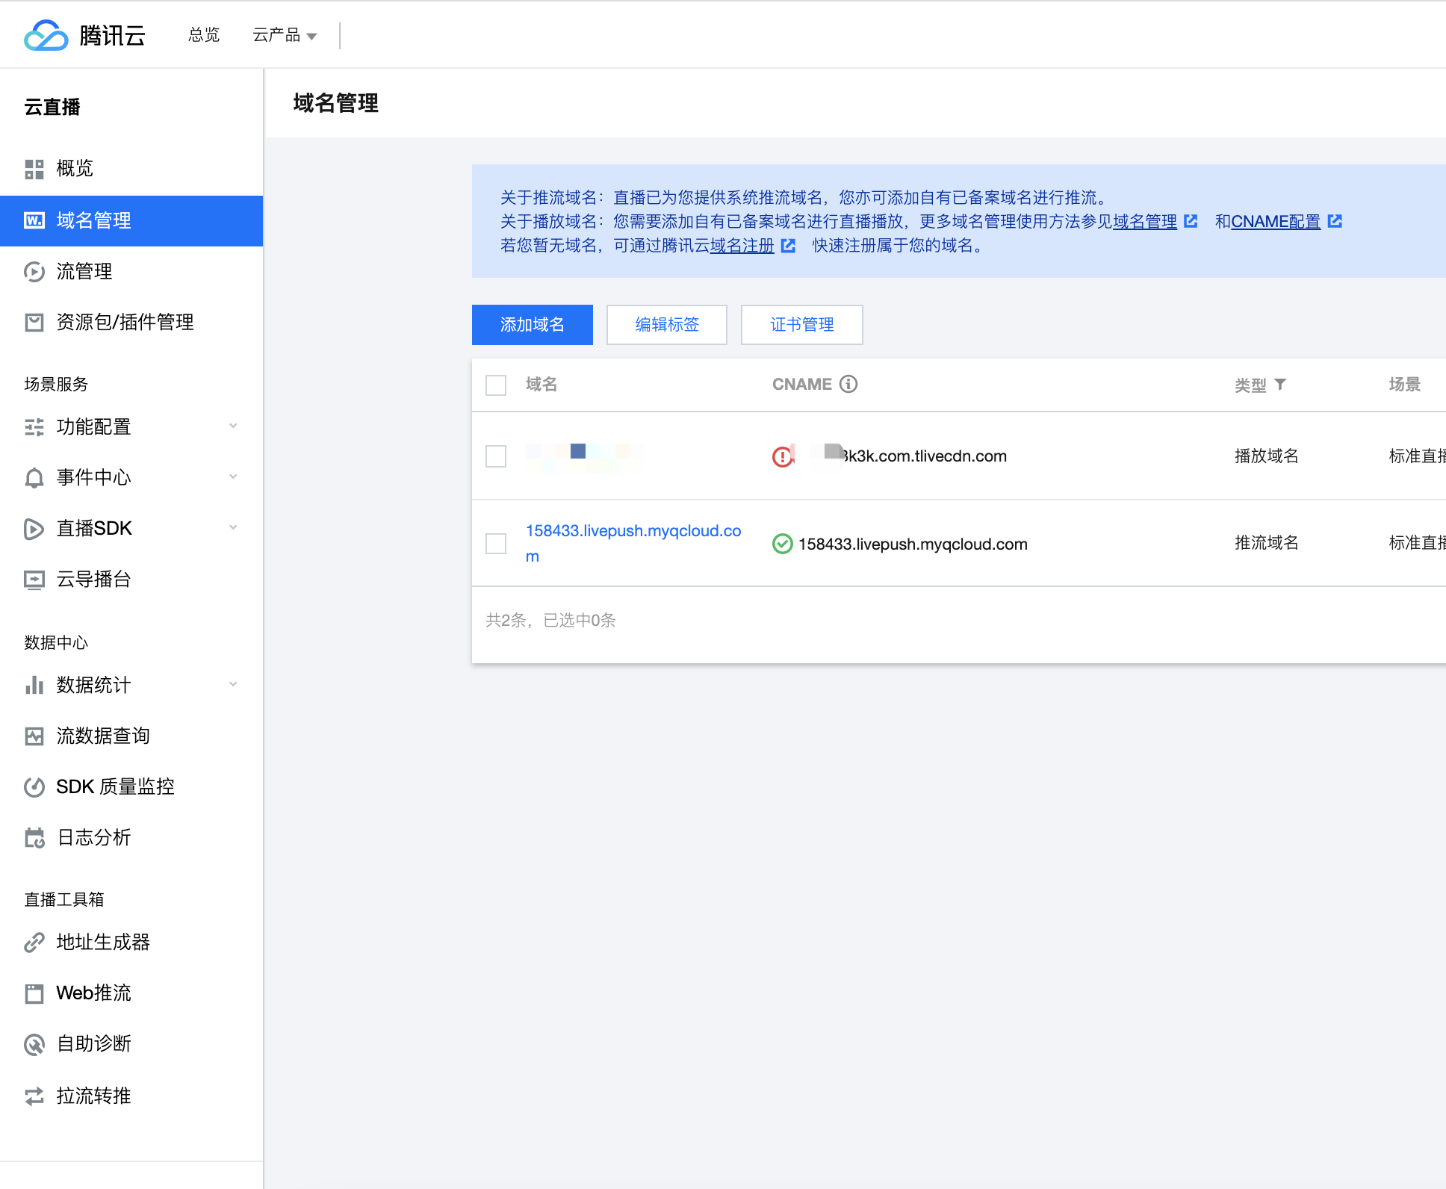This screenshot has width=1446, height=1189.
Task: Check the k3k.com.tlivecdn.com row checkbox
Action: (496, 456)
